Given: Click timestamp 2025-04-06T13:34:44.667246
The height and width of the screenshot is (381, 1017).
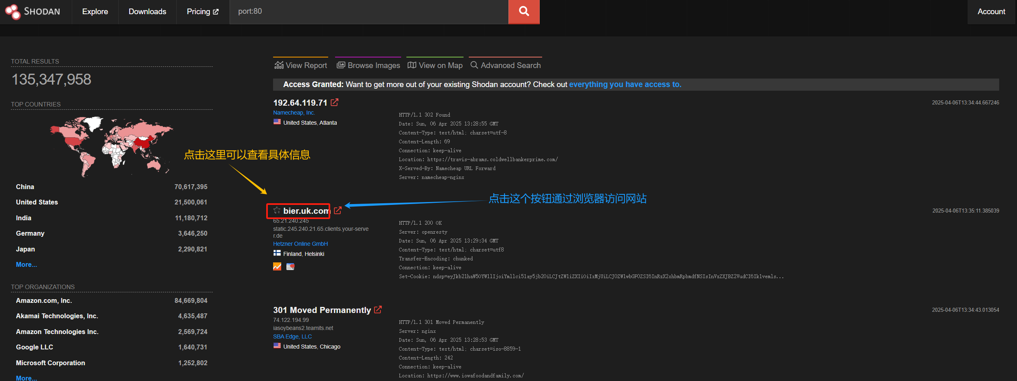Looking at the screenshot, I should [x=965, y=103].
